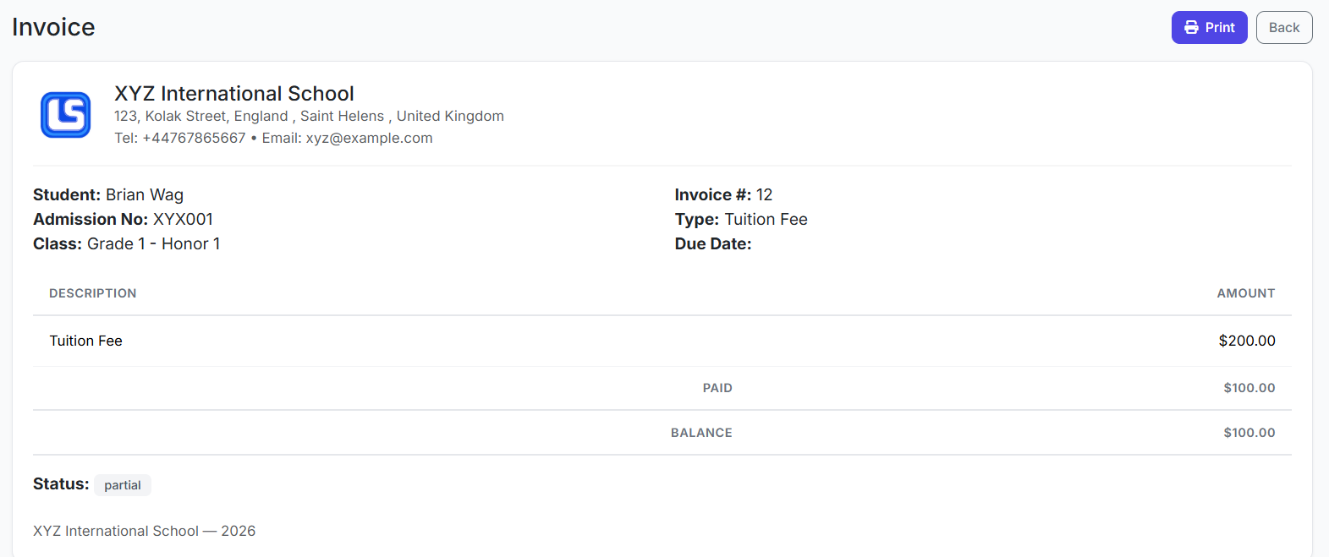Click the $200.00 tuition amount

click(x=1246, y=341)
